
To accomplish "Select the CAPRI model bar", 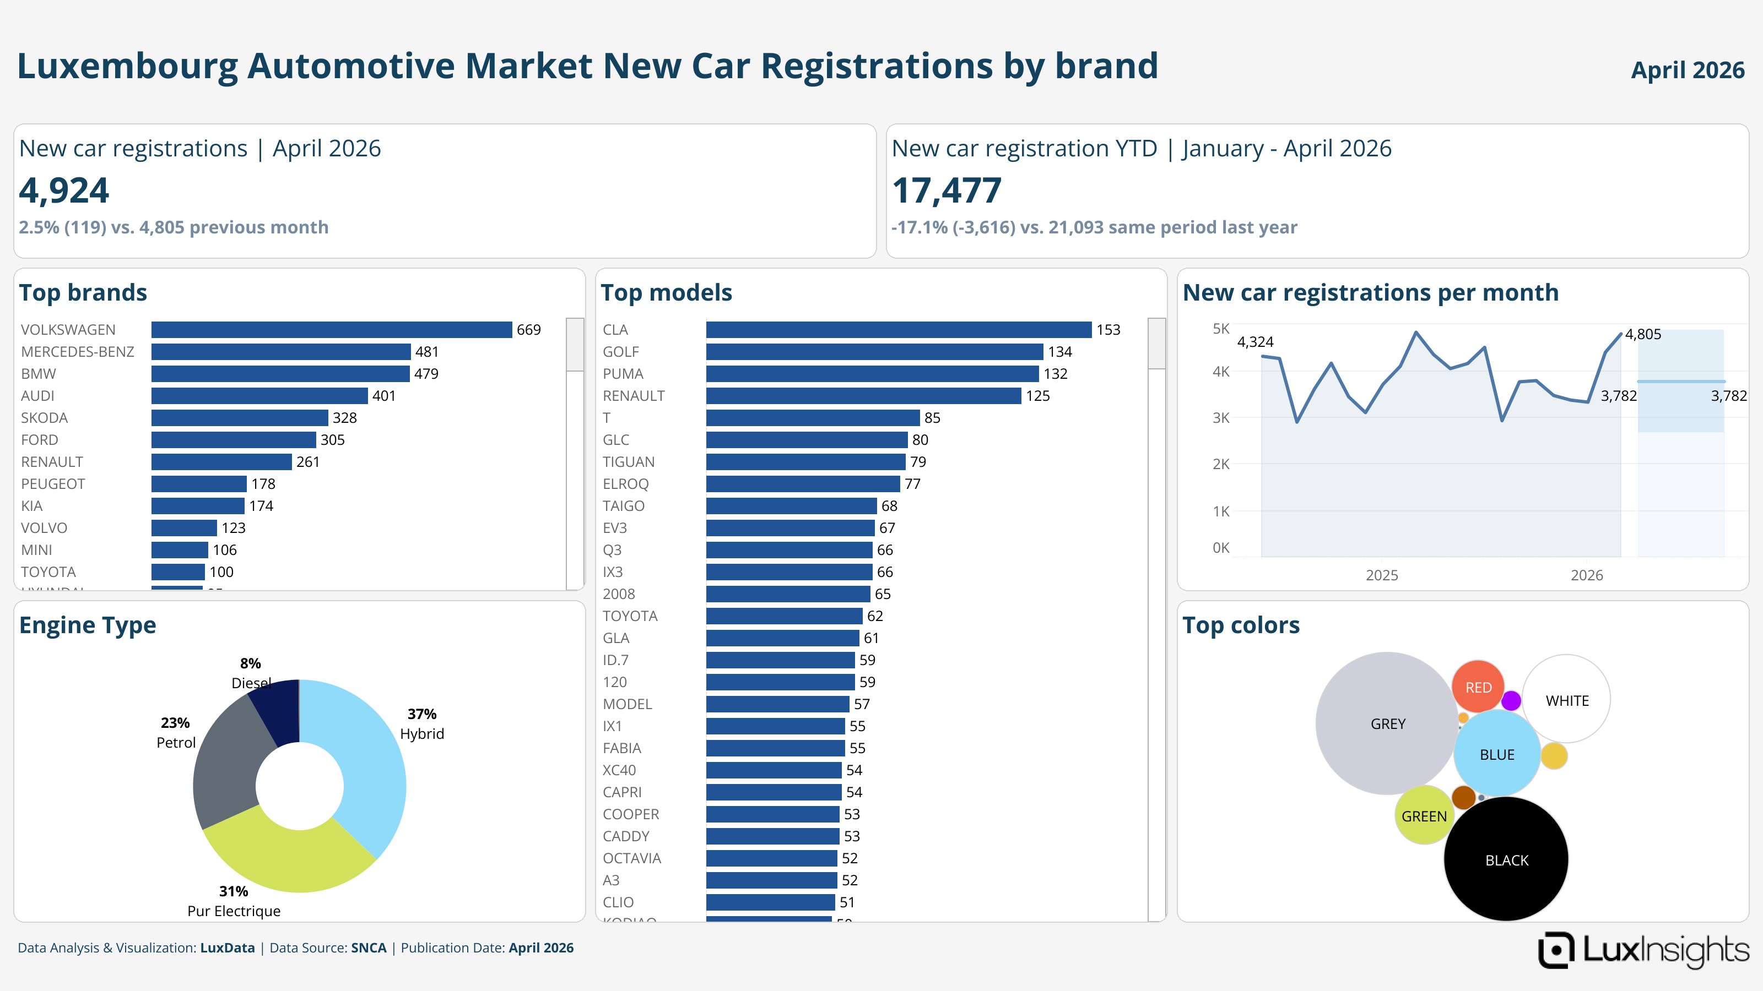I will pyautogui.click(x=774, y=792).
